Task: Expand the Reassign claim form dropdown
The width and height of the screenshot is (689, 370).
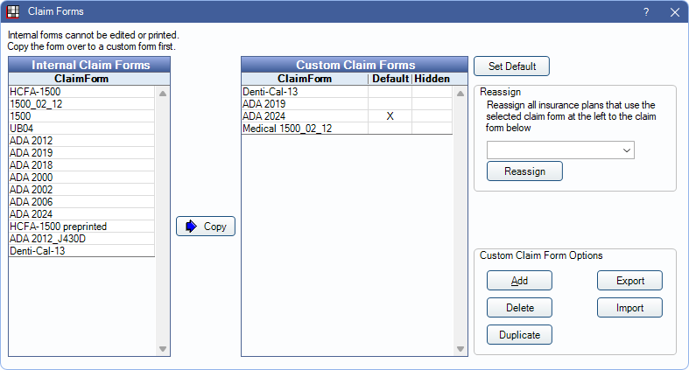Action: 626,150
